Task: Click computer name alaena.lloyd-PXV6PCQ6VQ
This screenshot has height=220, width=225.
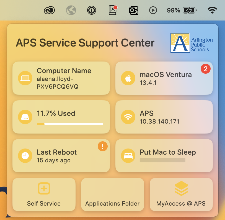Action: click(58, 83)
